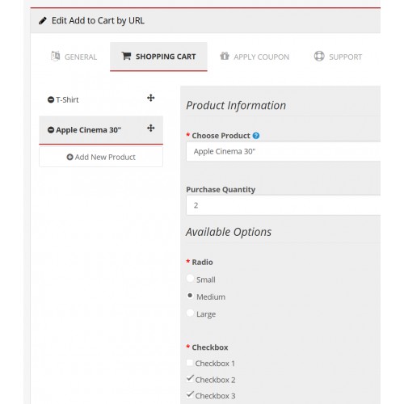Screen dimensions: 404x404
Task: Select the Small radio option
Action: click(x=190, y=278)
